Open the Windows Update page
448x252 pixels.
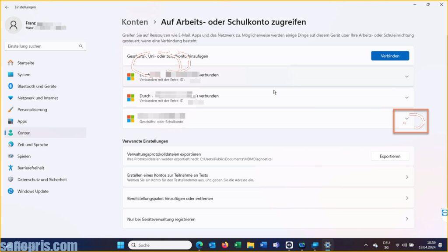(x=33, y=191)
